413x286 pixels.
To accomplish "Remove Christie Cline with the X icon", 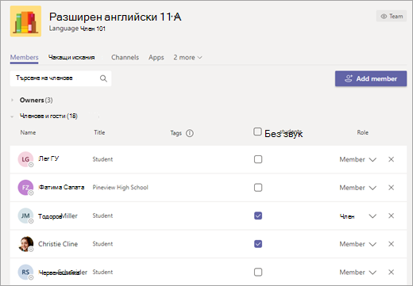I will pyautogui.click(x=391, y=244).
